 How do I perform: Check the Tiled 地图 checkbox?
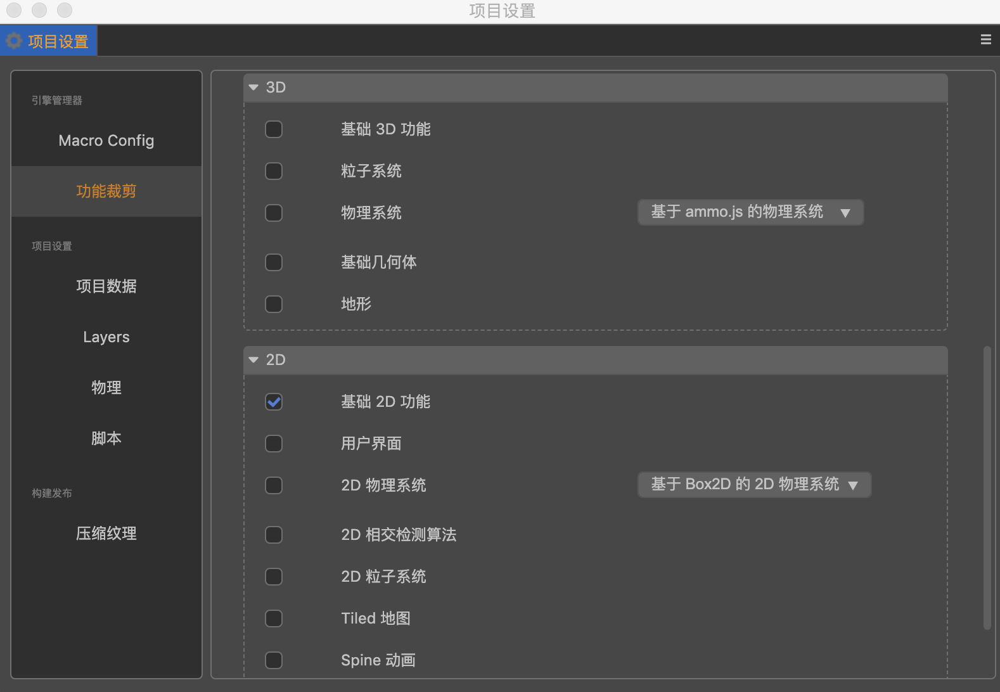pyautogui.click(x=274, y=618)
